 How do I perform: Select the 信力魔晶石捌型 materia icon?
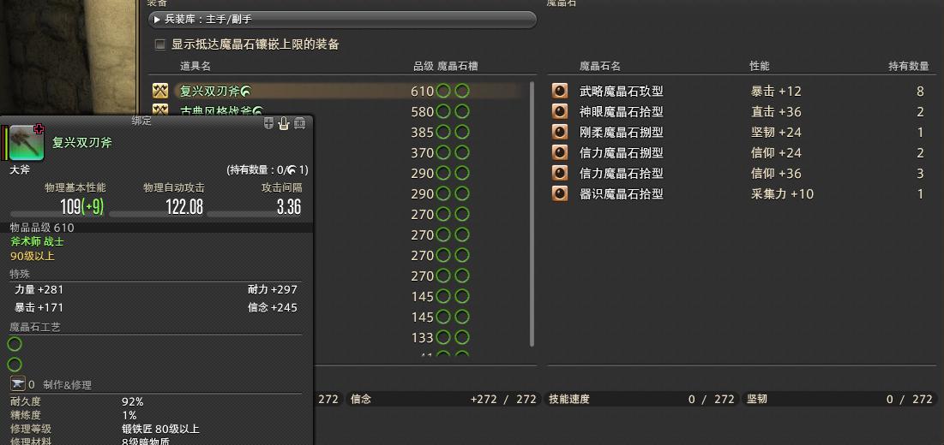click(560, 152)
